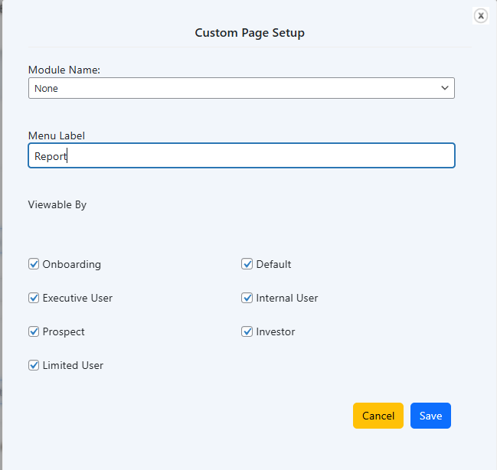Untick the Limited User checkbox
Image resolution: width=497 pixels, height=470 pixels.
(34, 365)
